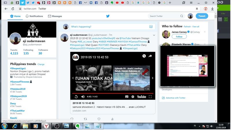The image size is (231, 131).
Task: Open the #TheLastWar trend
Action: 17,111
